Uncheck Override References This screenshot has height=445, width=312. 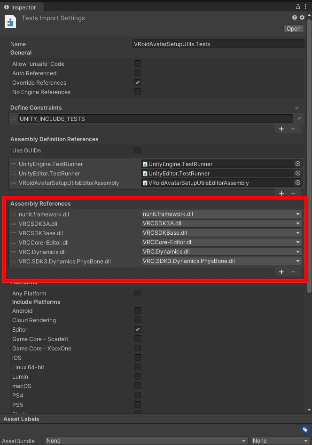tap(138, 82)
